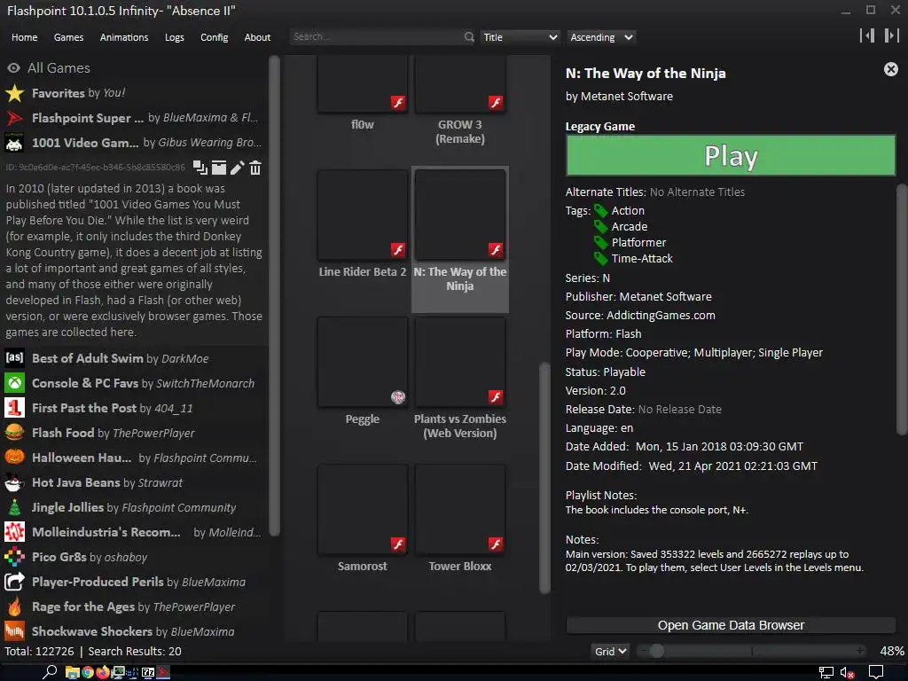Adjust the thumbnail scale slider handle
Viewport: 908px width, 681px height.
[657, 652]
